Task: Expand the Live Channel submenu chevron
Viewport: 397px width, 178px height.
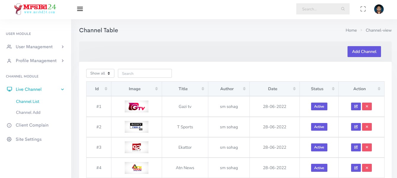Action: click(x=62, y=89)
